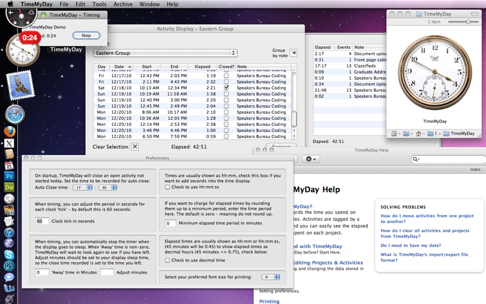Click the Group by note arrow button
This screenshot has width=486, height=304.
[x=293, y=53]
